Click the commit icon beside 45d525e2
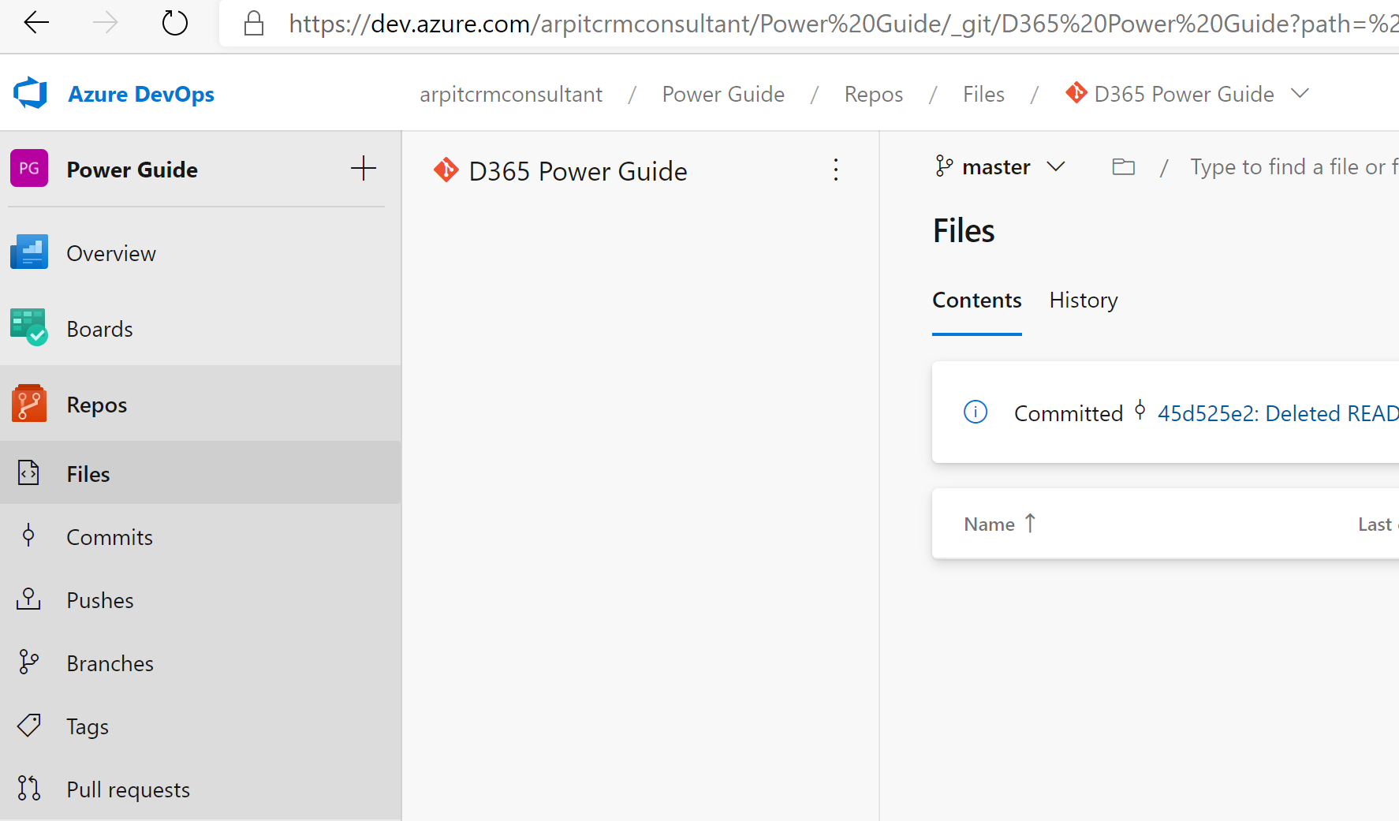 [x=1140, y=410]
